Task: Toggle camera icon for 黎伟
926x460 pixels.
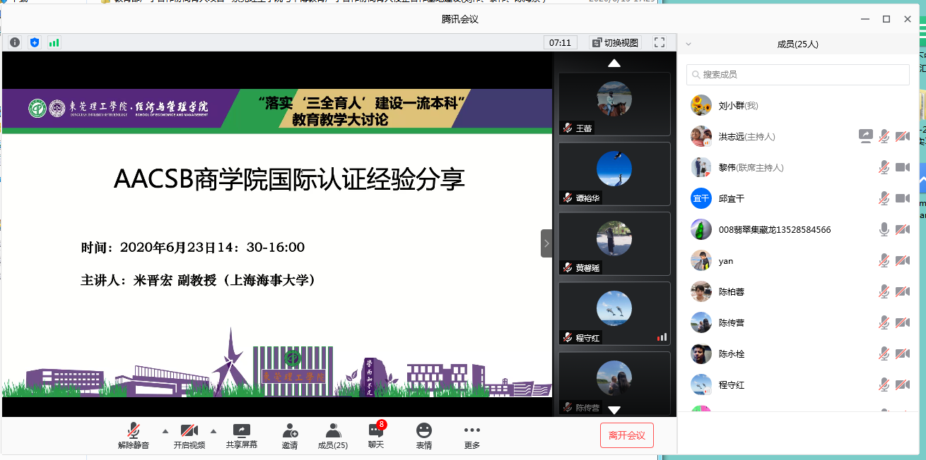Action: pyautogui.click(x=903, y=167)
